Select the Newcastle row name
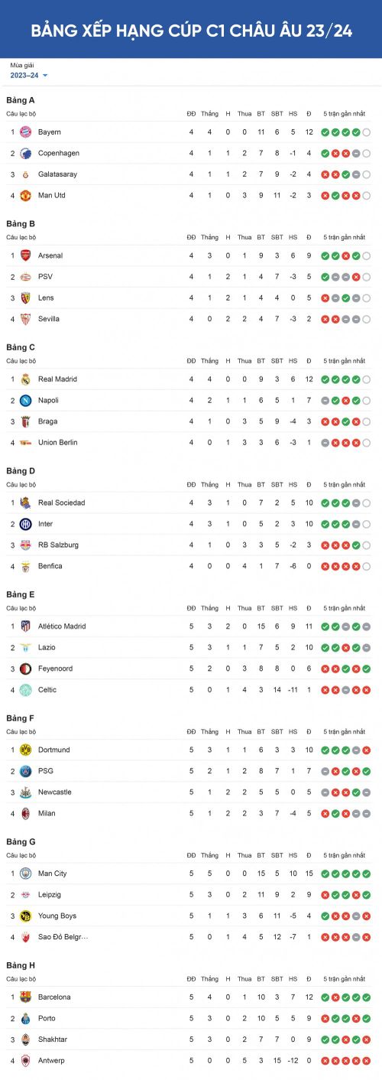 (x=55, y=792)
